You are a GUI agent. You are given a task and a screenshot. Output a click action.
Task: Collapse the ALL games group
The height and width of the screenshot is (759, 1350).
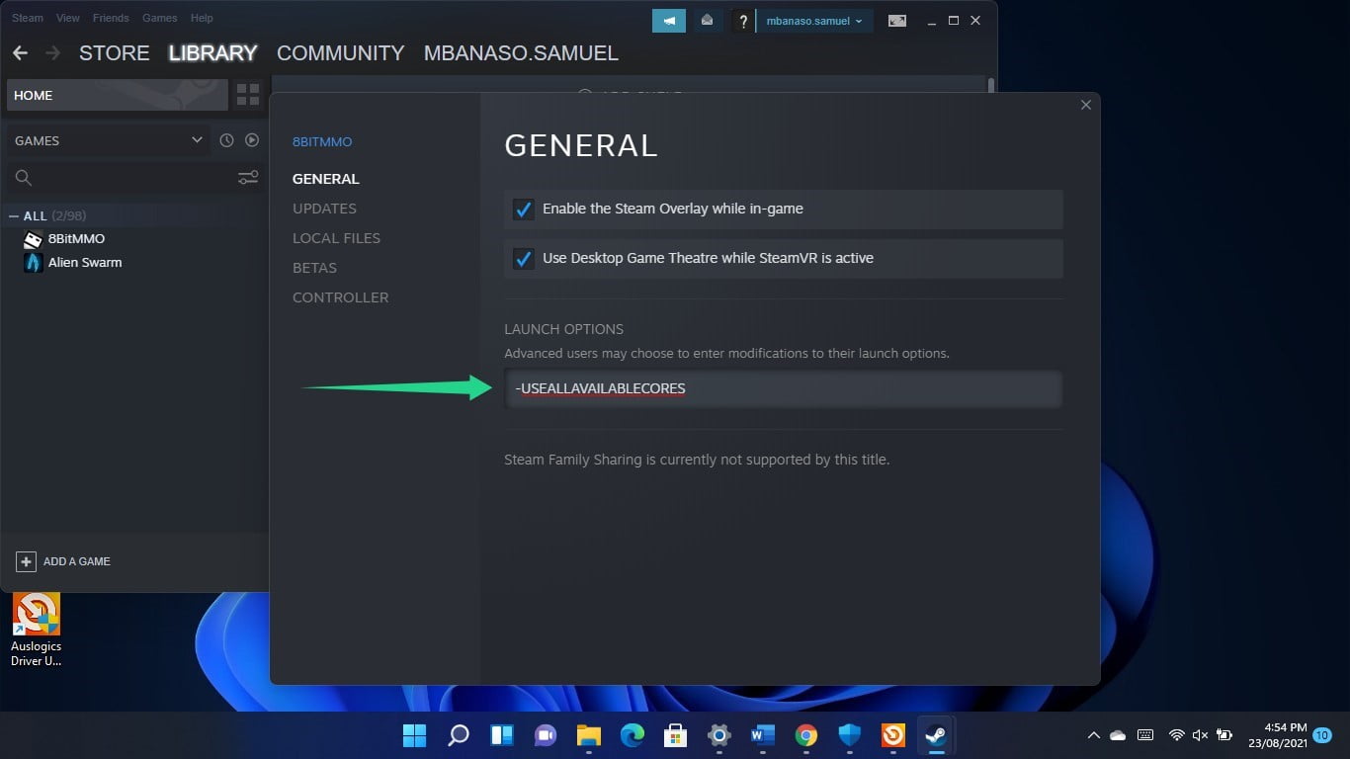click(12, 215)
